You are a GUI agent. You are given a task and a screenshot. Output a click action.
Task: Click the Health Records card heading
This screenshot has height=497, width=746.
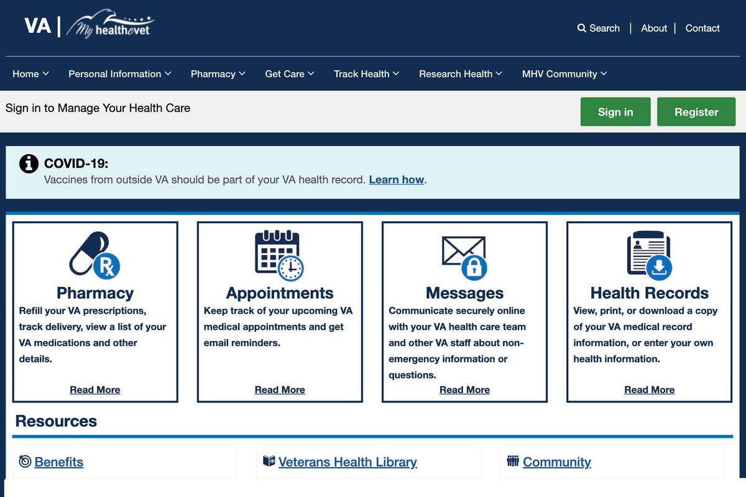650,293
